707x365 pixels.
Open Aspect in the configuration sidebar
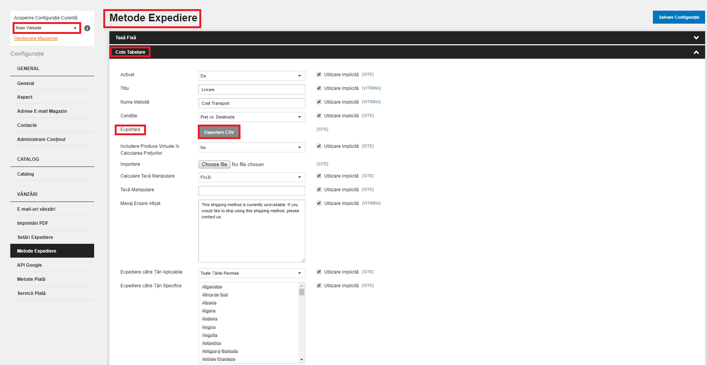click(52, 97)
